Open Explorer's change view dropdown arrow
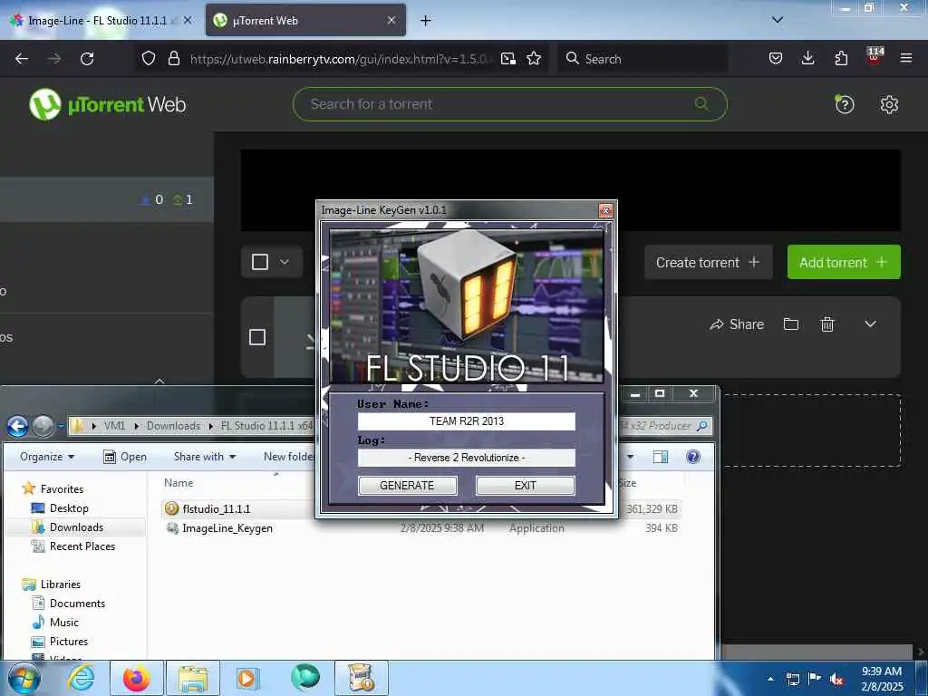The height and width of the screenshot is (696, 928). (631, 457)
